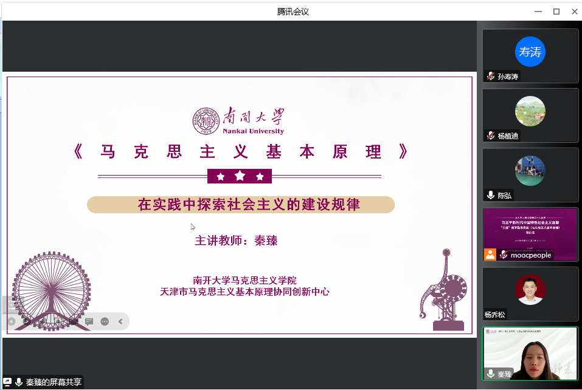Viewport: 582px width, 390px height.
Task: Open the three-dots more options in slideshow toolbar
Action: click(105, 321)
